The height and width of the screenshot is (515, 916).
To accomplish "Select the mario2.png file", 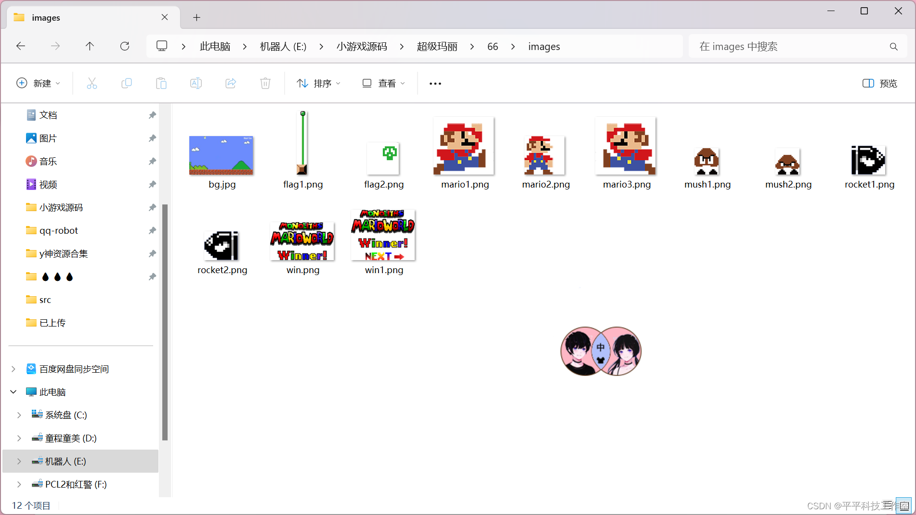I will (x=546, y=163).
